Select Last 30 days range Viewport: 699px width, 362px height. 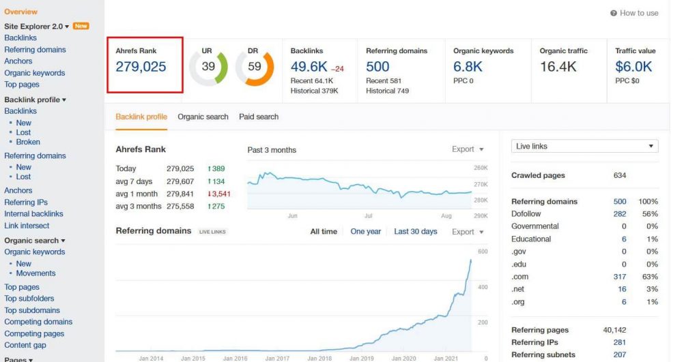click(x=416, y=232)
